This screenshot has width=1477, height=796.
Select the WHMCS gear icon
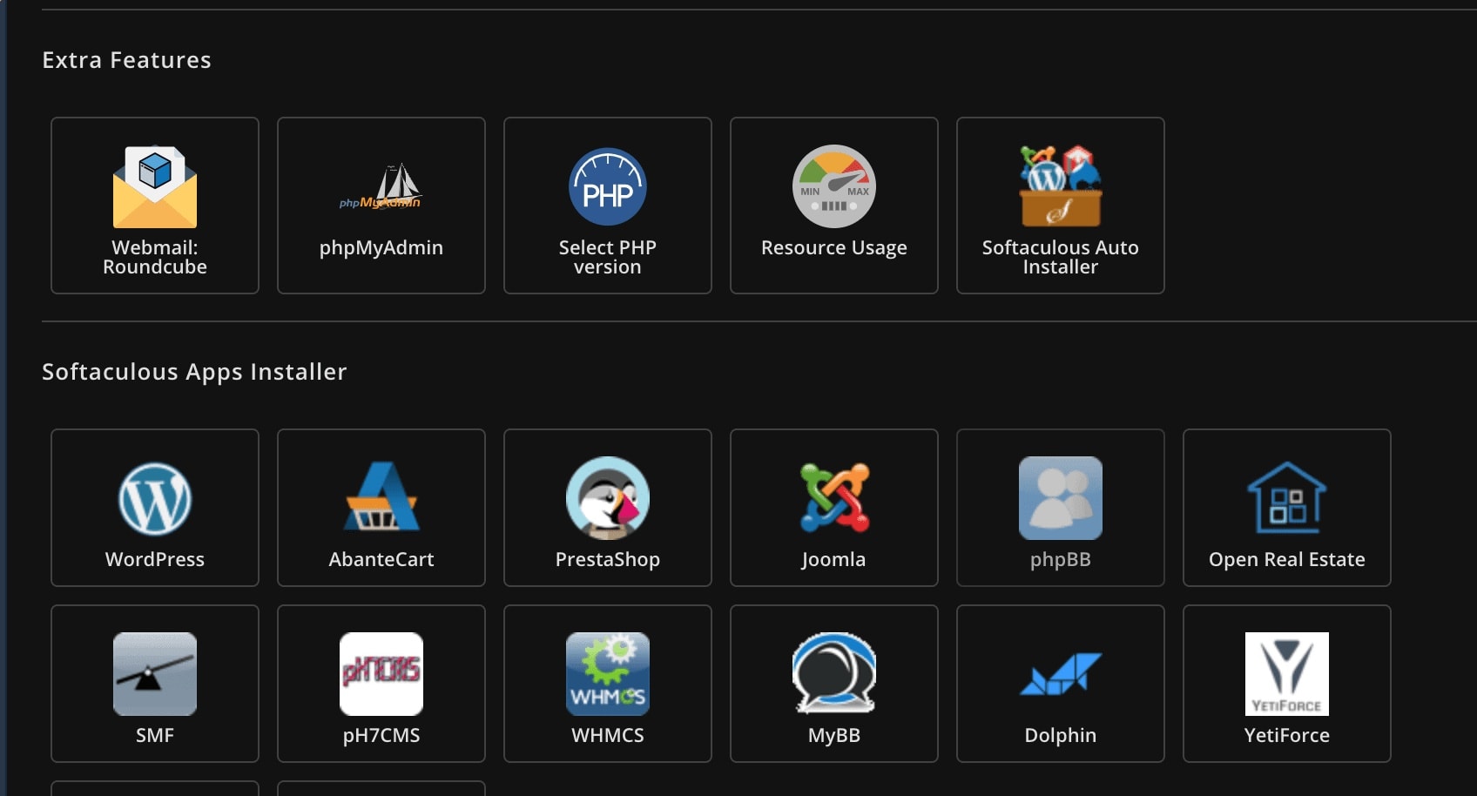(608, 674)
